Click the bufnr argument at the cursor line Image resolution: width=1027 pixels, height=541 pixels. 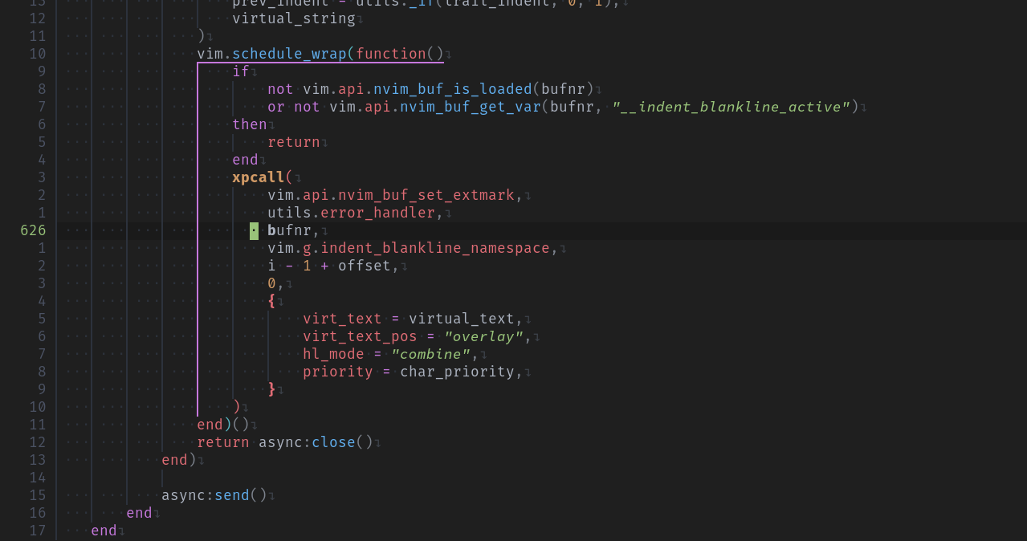[x=289, y=230]
